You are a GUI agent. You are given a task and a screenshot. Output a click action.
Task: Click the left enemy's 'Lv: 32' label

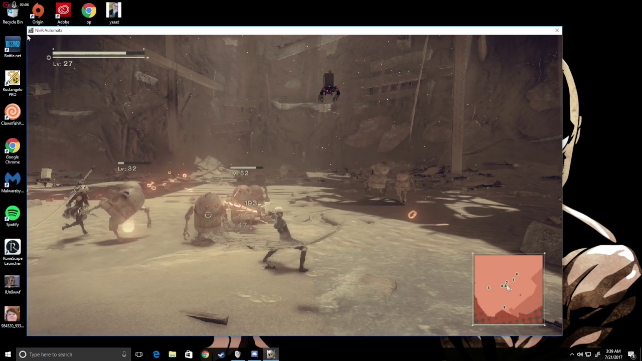click(x=127, y=168)
